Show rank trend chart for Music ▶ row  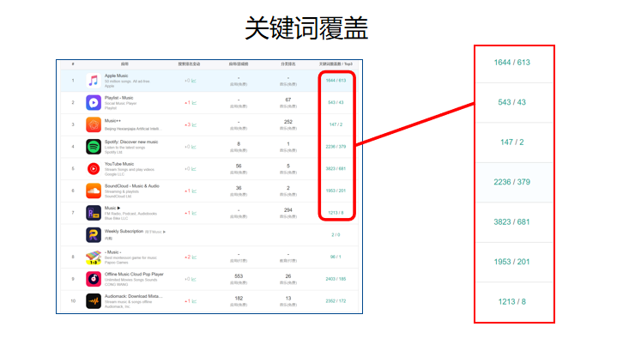click(194, 213)
